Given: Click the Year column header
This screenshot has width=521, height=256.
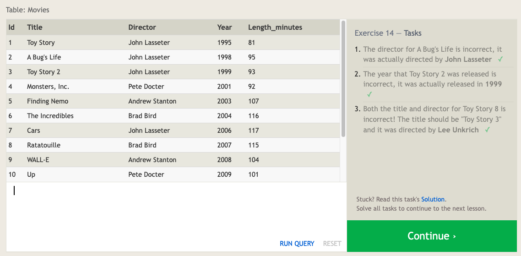Looking at the screenshot, I should [225, 27].
